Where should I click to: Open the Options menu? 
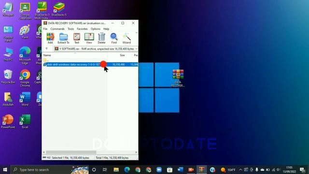96,29
